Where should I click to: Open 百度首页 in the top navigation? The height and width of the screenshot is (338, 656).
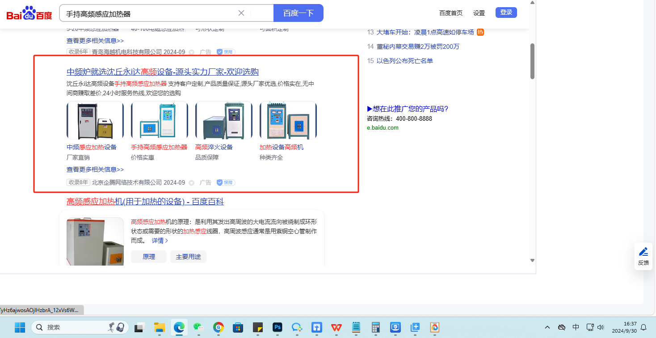pyautogui.click(x=451, y=13)
